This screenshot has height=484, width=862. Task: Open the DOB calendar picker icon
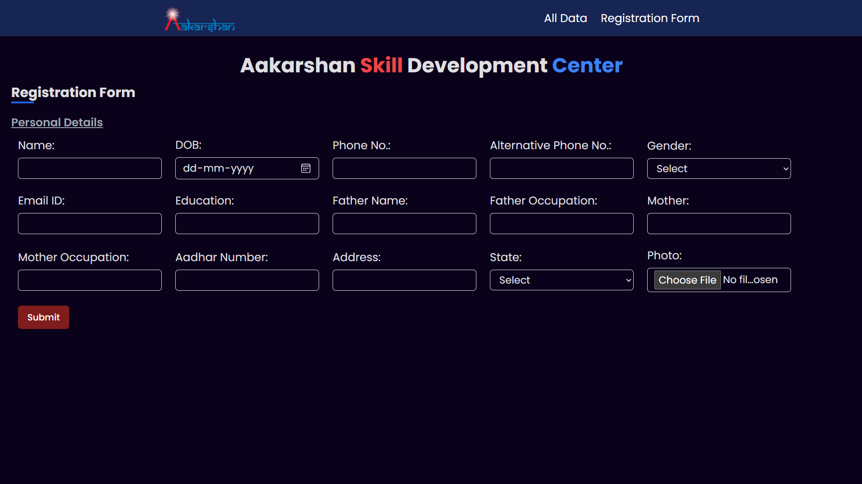tap(306, 169)
